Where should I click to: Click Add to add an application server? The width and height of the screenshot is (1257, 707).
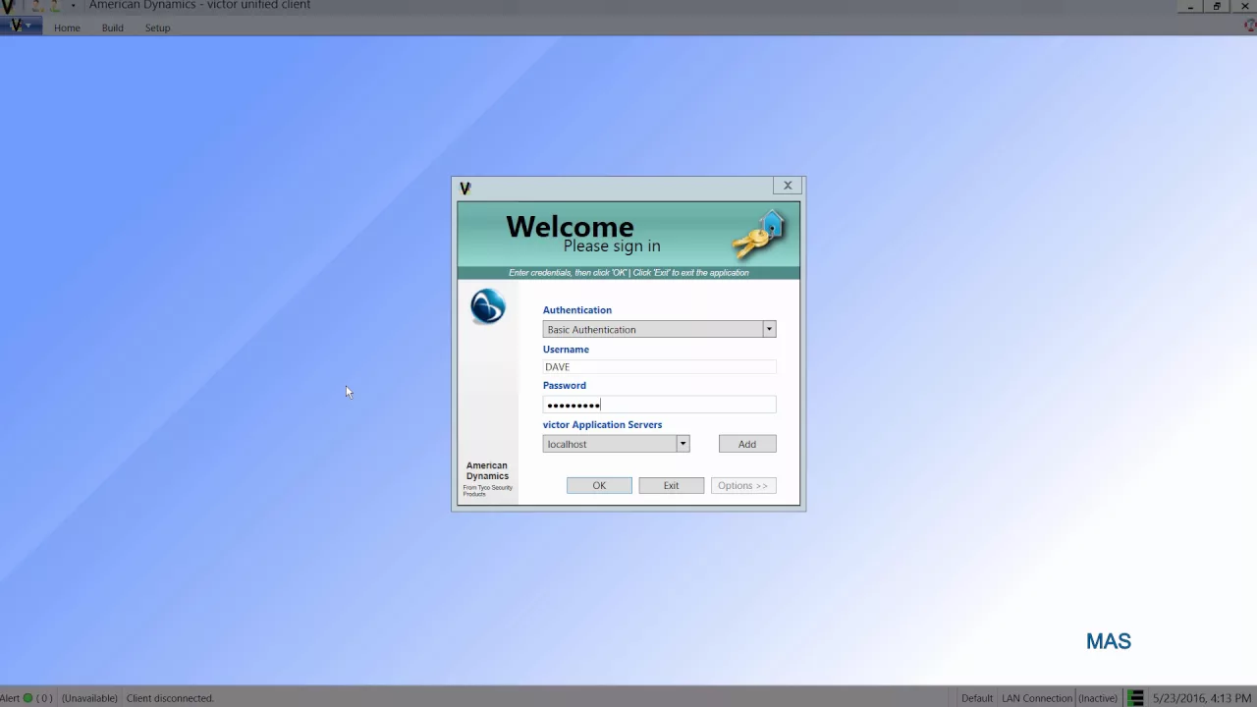point(747,444)
